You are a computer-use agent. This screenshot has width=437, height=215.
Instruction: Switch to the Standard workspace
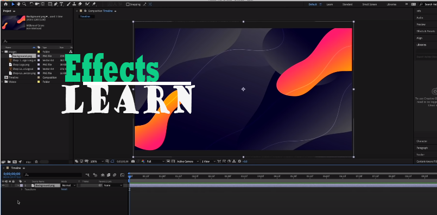click(x=347, y=4)
